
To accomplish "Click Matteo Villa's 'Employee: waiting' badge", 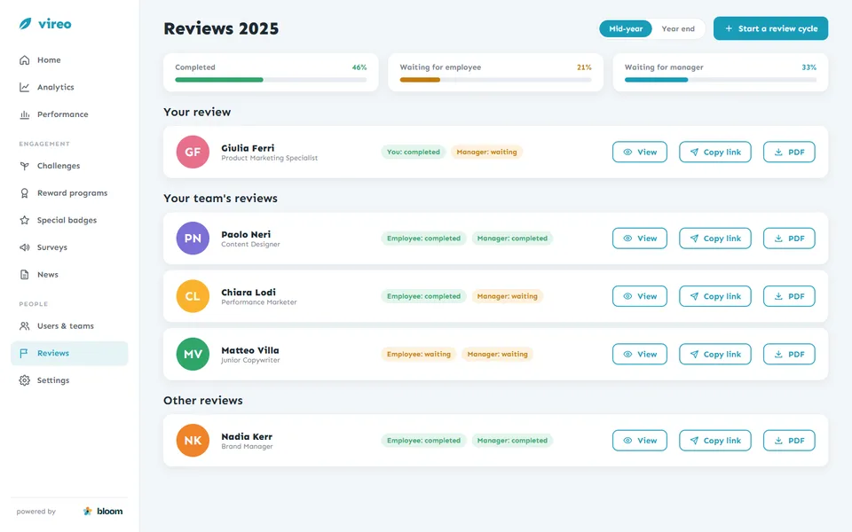I will (419, 354).
